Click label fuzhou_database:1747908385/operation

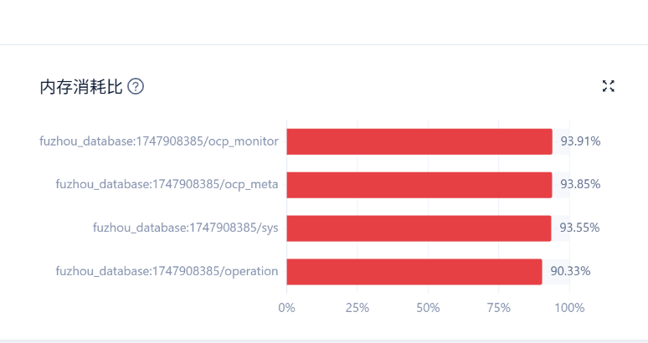(x=167, y=271)
